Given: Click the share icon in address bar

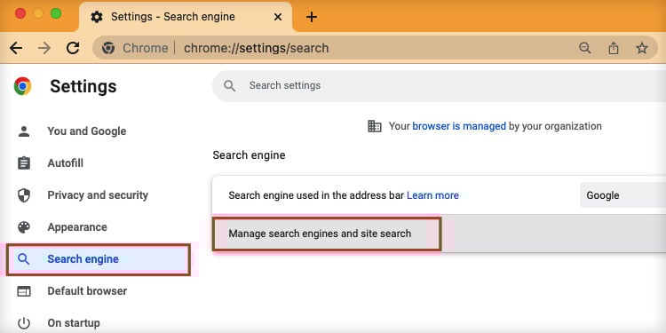Looking at the screenshot, I should tap(614, 48).
